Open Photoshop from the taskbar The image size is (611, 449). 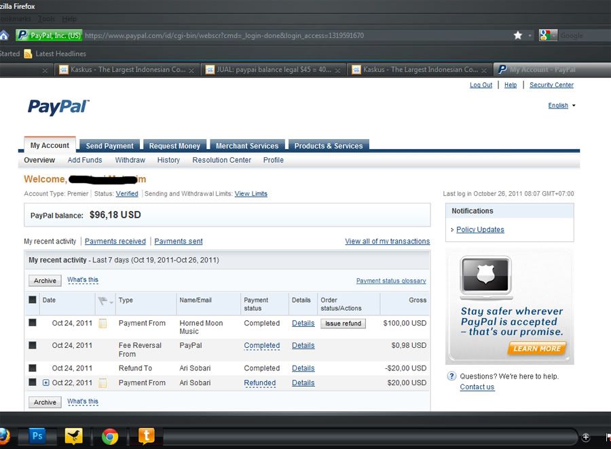tap(37, 435)
